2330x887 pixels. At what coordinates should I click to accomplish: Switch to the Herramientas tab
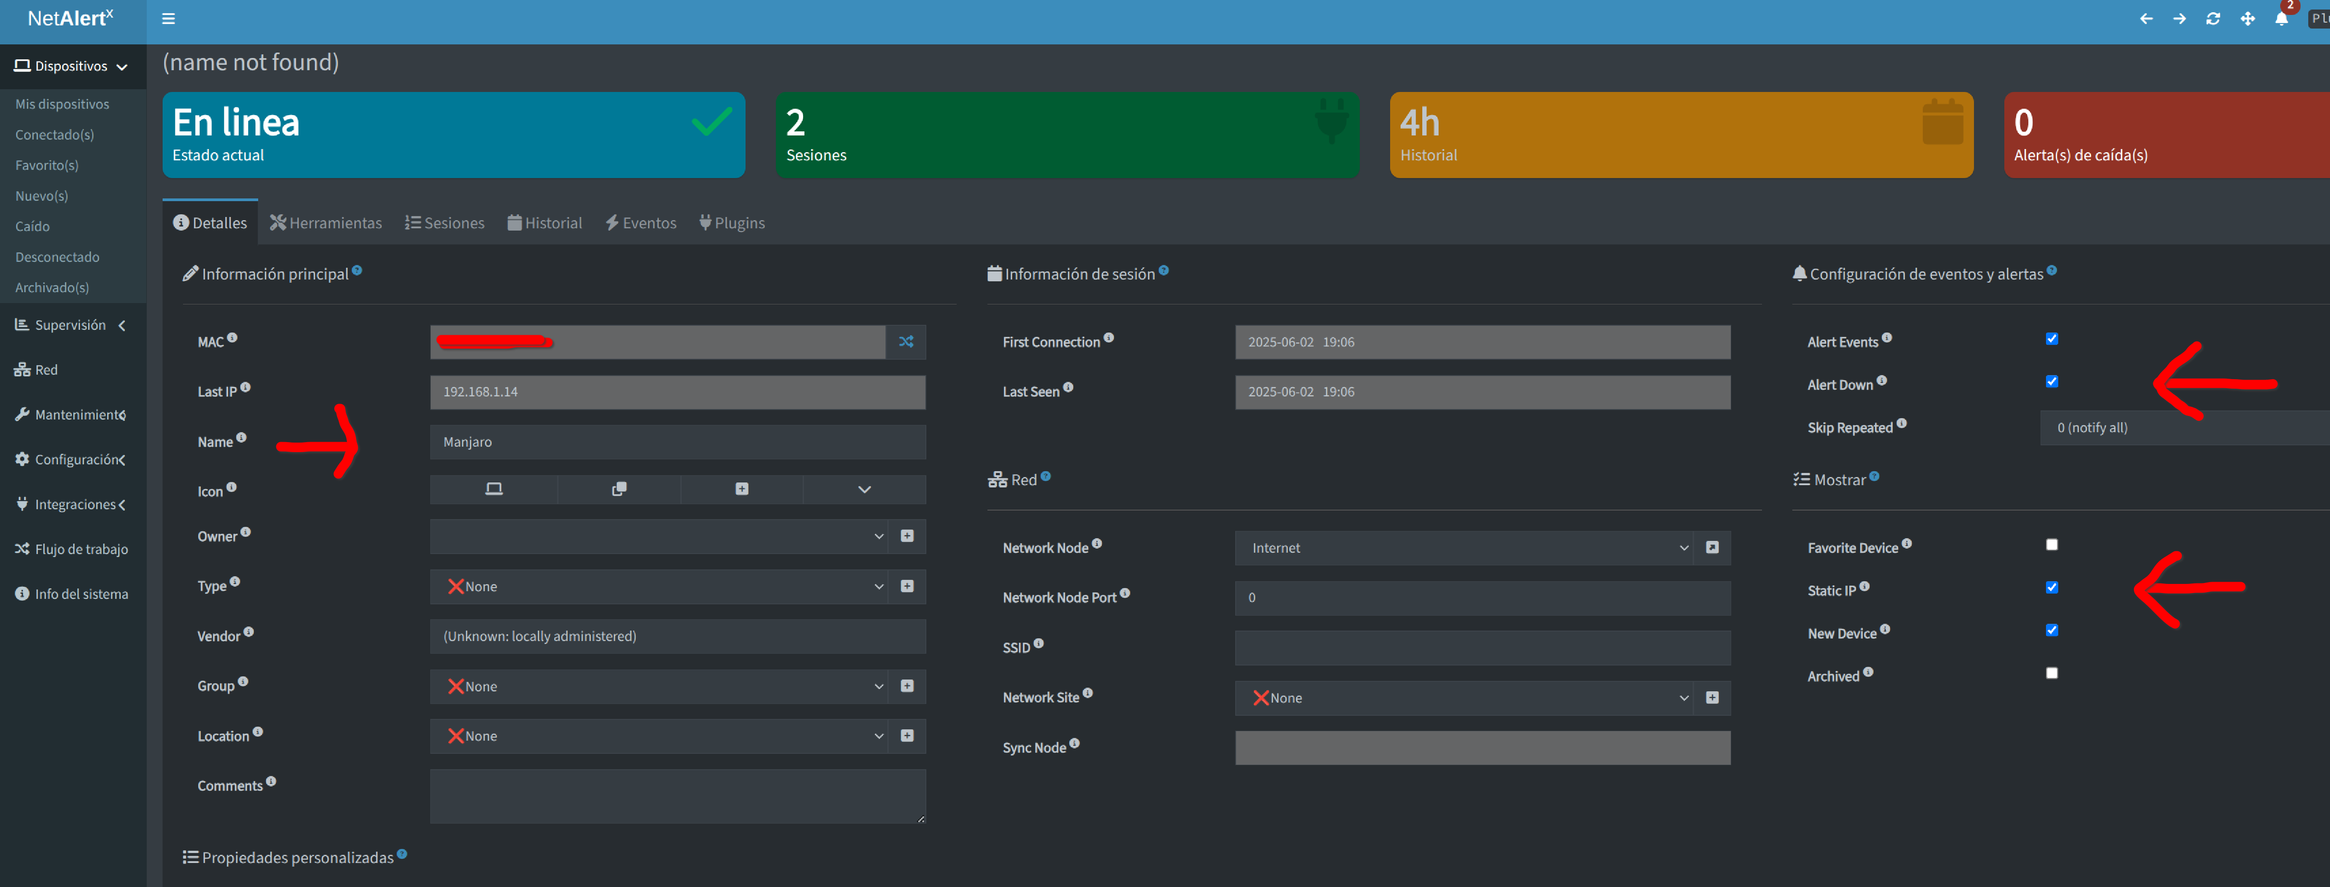tap(327, 223)
